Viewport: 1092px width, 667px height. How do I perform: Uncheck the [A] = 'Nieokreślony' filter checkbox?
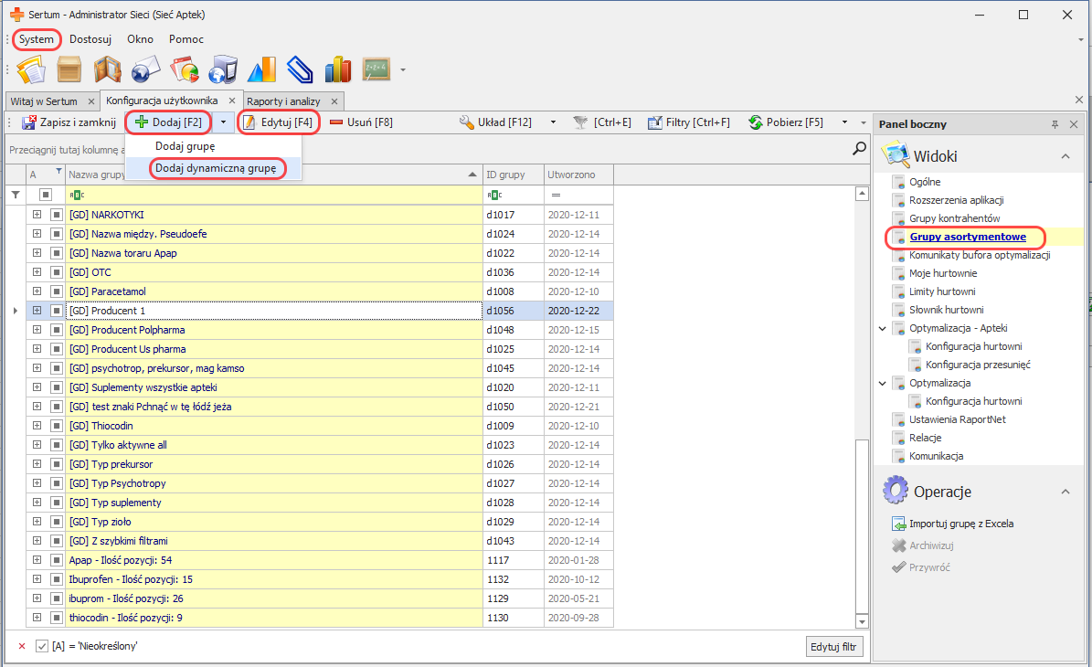pos(41,646)
